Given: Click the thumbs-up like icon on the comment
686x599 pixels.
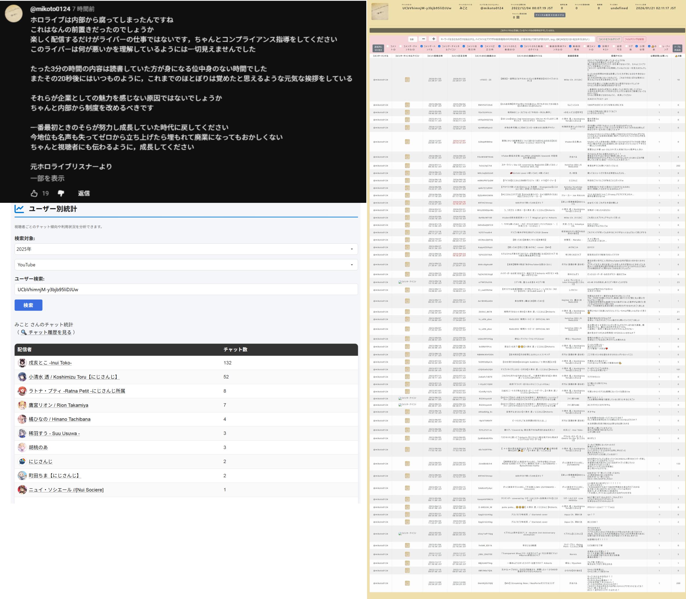Looking at the screenshot, I should pyautogui.click(x=34, y=193).
